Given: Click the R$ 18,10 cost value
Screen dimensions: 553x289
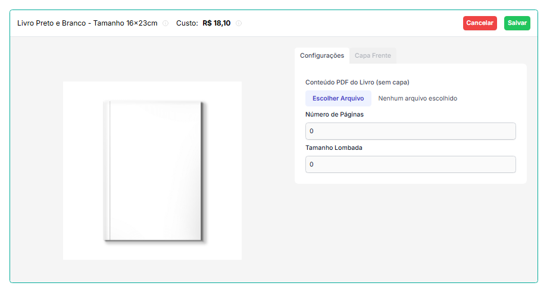Looking at the screenshot, I should click(216, 23).
